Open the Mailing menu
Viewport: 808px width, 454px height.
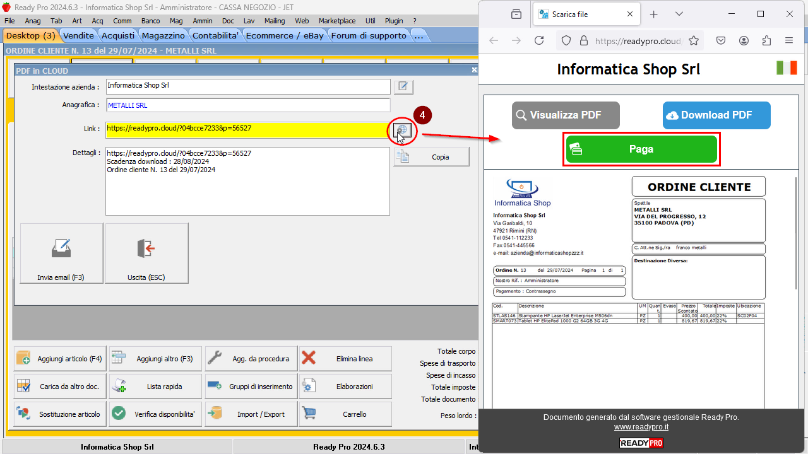coord(275,21)
